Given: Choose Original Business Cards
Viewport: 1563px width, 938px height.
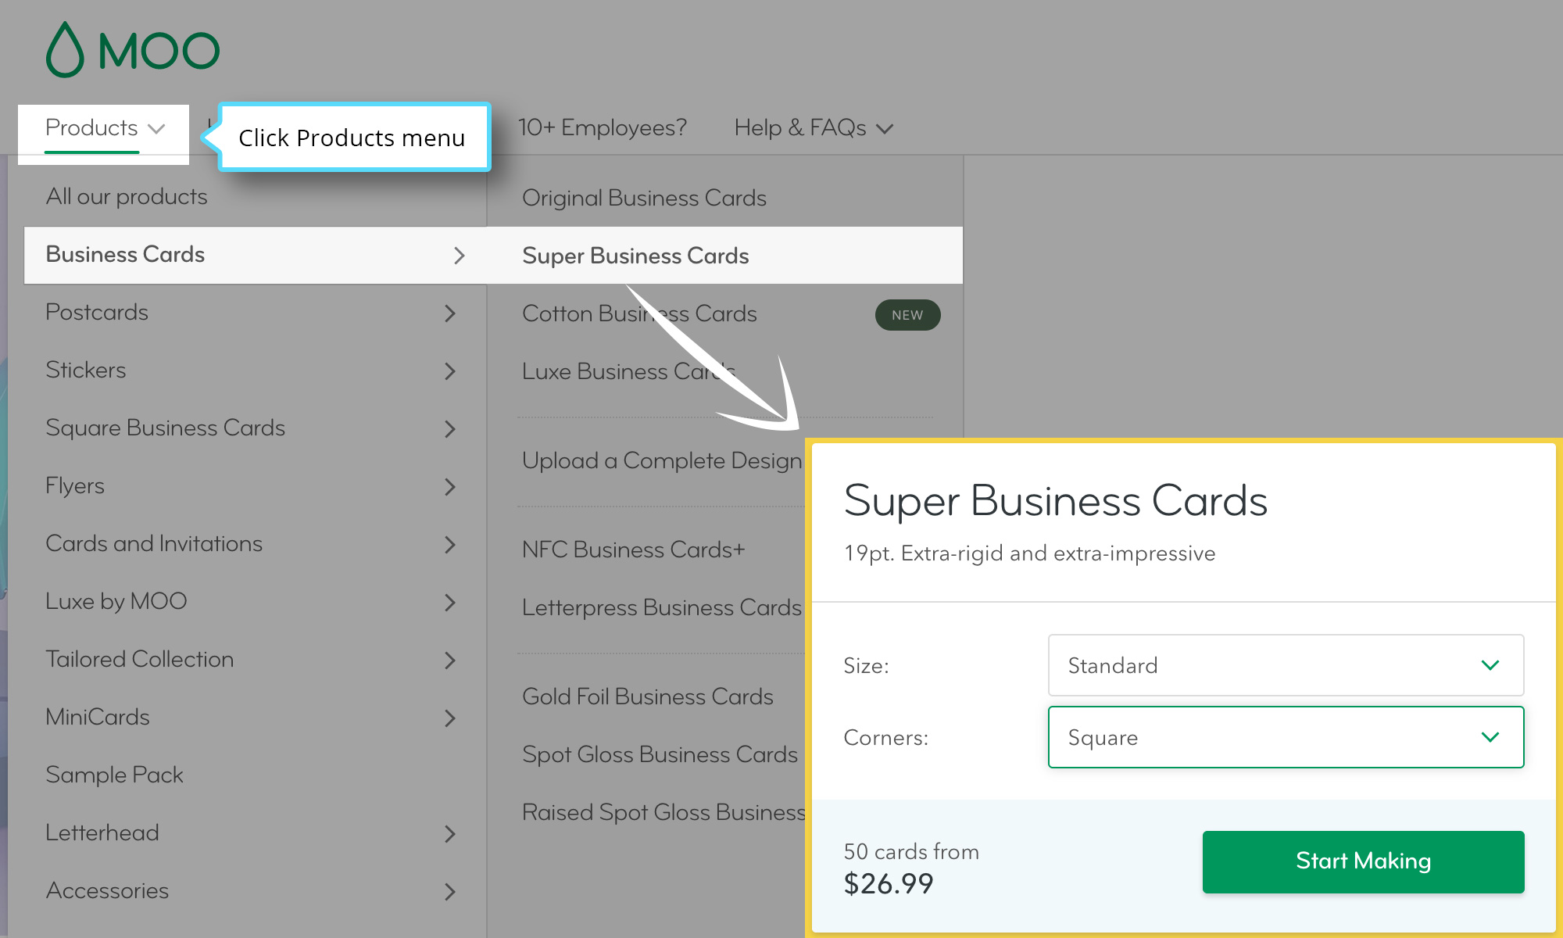Looking at the screenshot, I should click(x=644, y=198).
